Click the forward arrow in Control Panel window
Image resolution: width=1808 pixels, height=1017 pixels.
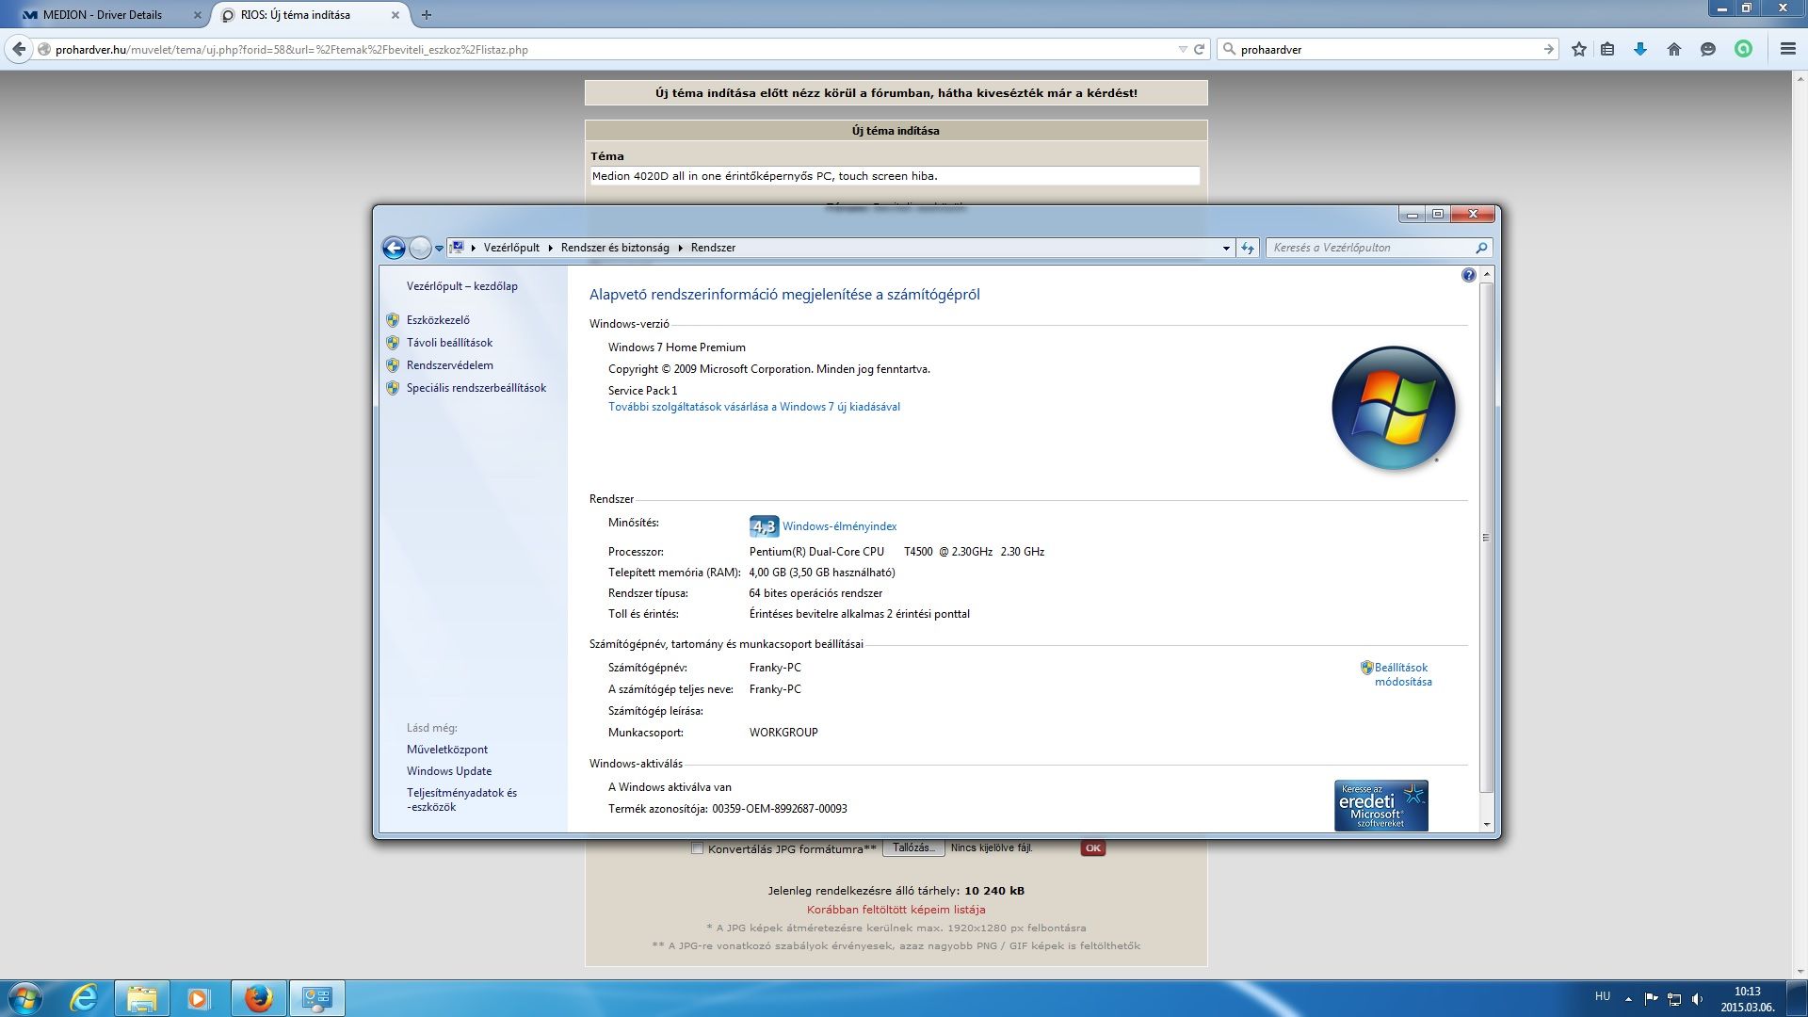420,248
